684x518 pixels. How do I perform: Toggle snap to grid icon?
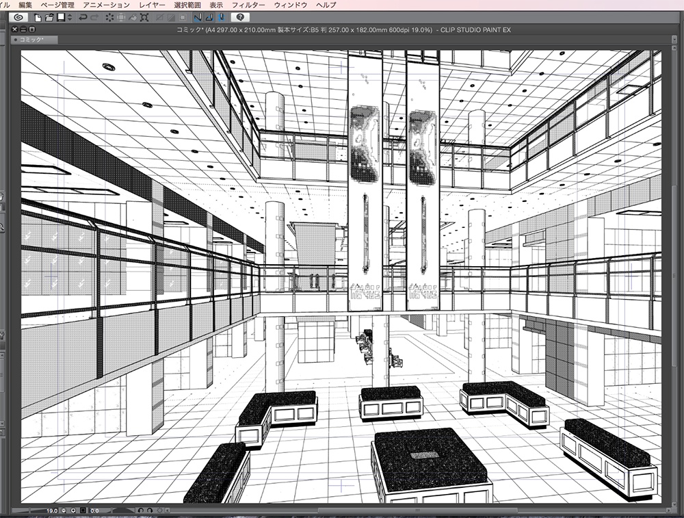click(221, 18)
